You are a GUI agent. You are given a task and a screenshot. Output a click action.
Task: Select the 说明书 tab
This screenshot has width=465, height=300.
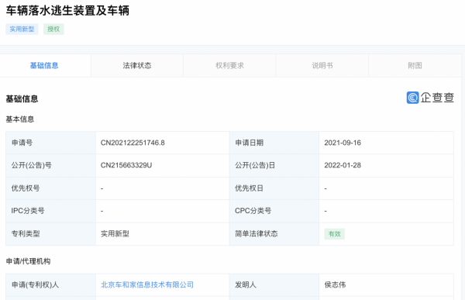(322, 66)
